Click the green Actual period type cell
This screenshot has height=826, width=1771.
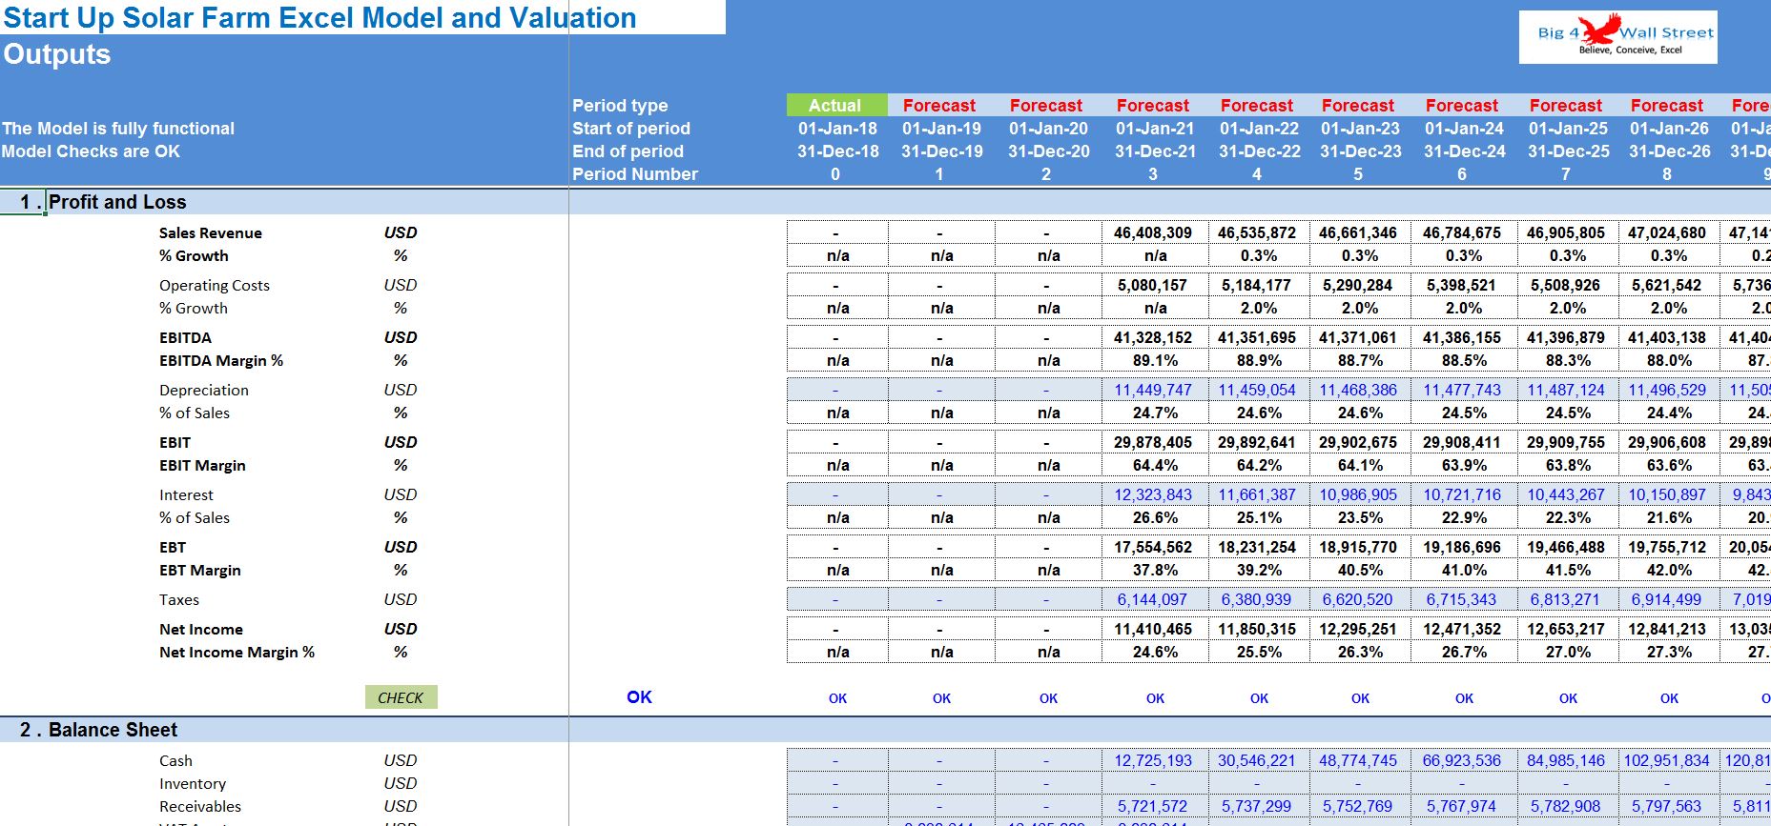coord(836,105)
